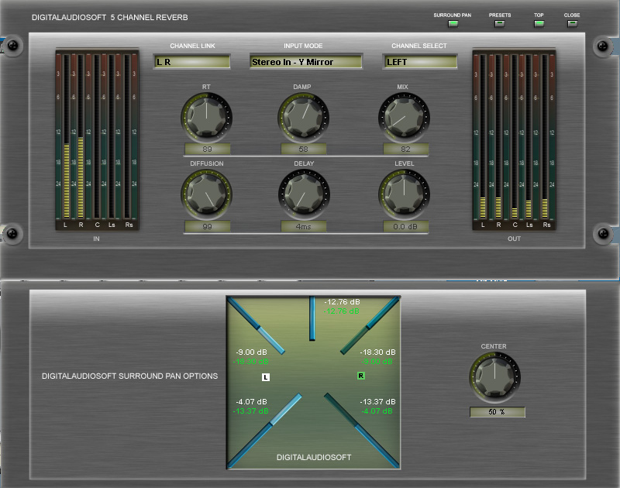620x488 pixels.
Task: Click the CHANNEL SELECT label
Action: coord(419,46)
